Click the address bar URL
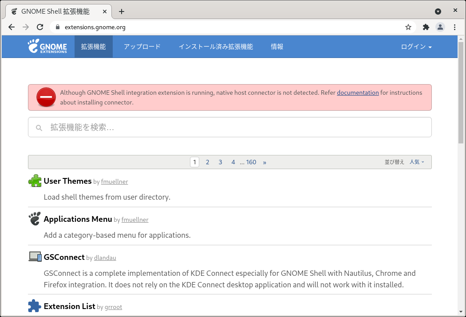 [x=95, y=27]
